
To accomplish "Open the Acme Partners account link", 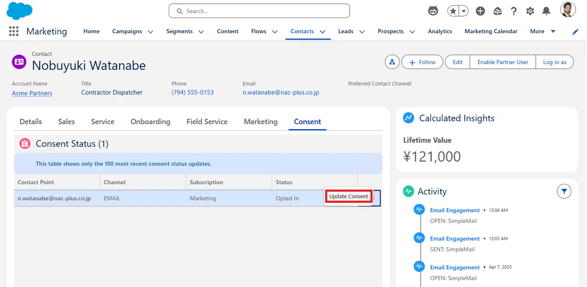I will [32, 93].
